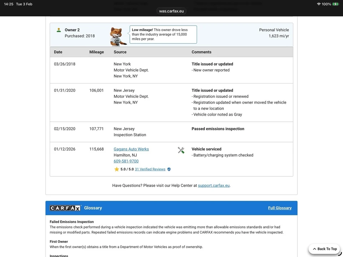343x257 pixels.
Task: Select the Comments column header
Action: point(201,52)
